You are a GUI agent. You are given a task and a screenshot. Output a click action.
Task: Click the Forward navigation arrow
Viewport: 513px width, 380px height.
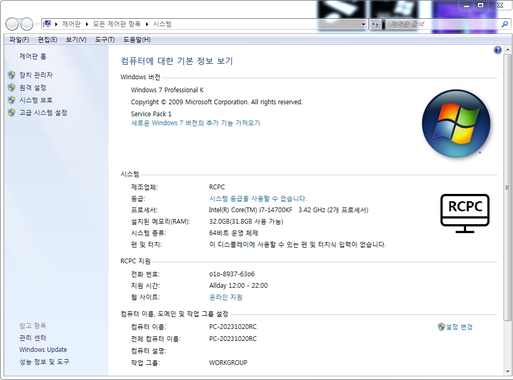pos(27,24)
